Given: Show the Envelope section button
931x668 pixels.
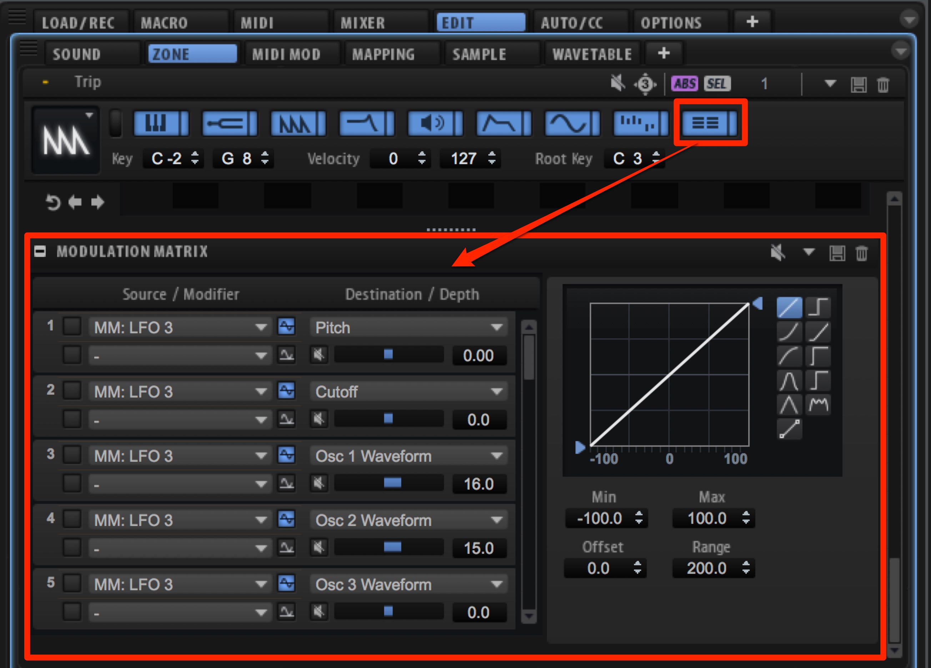Looking at the screenshot, I should [x=504, y=123].
